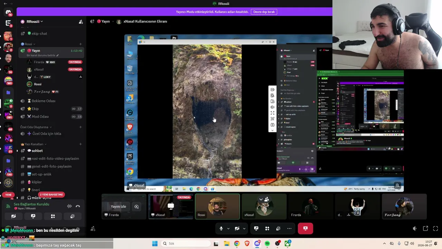The height and width of the screenshot is (249, 442).
Task: Open the server with the 180 badge
Action: coord(8,80)
